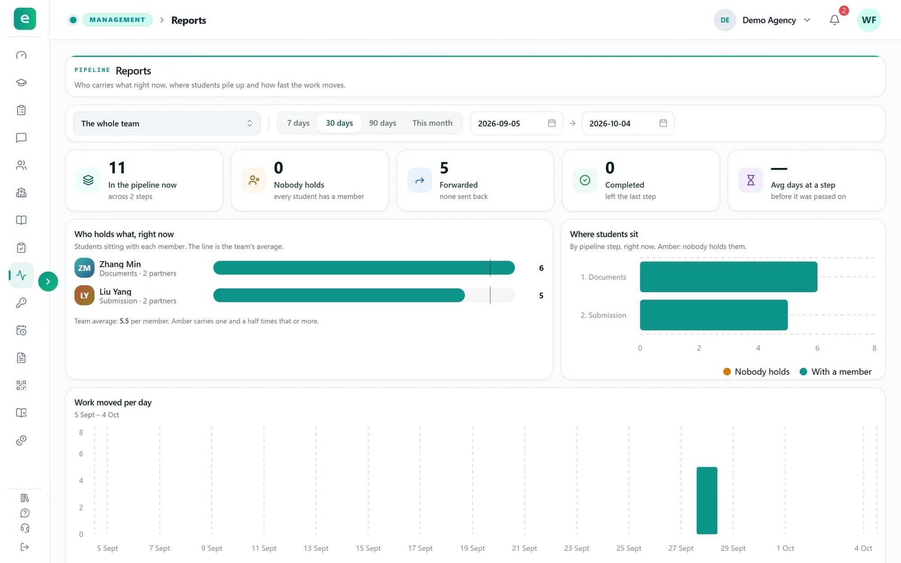Image resolution: width=901 pixels, height=563 pixels.
Task: Select the activity pulse reports icon
Action: click(21, 275)
